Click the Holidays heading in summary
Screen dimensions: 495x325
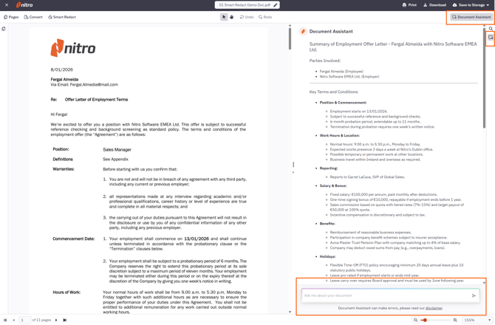(x=327, y=256)
